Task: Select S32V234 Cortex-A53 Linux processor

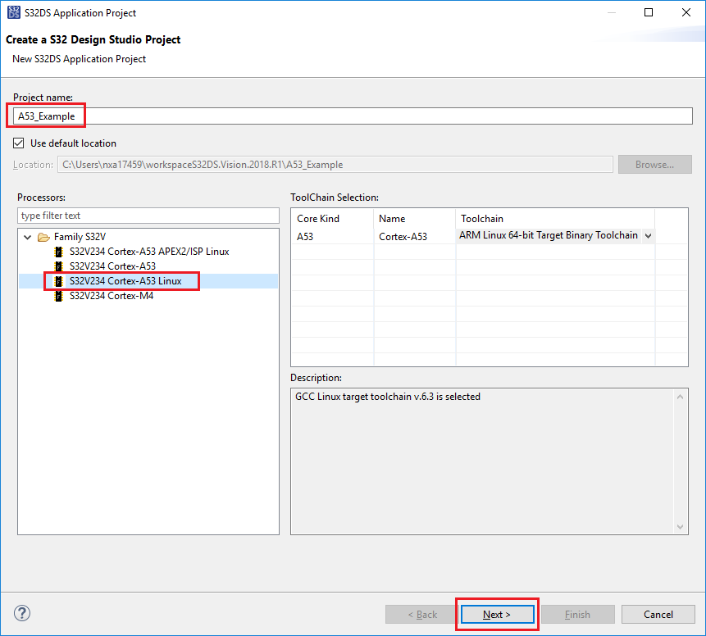Action: pyautogui.click(x=125, y=281)
